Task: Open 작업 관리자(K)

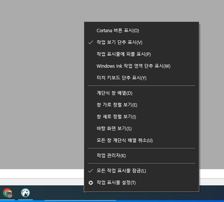Action: [141, 156]
